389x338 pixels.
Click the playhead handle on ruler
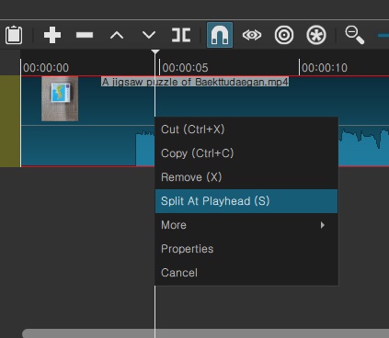(155, 52)
